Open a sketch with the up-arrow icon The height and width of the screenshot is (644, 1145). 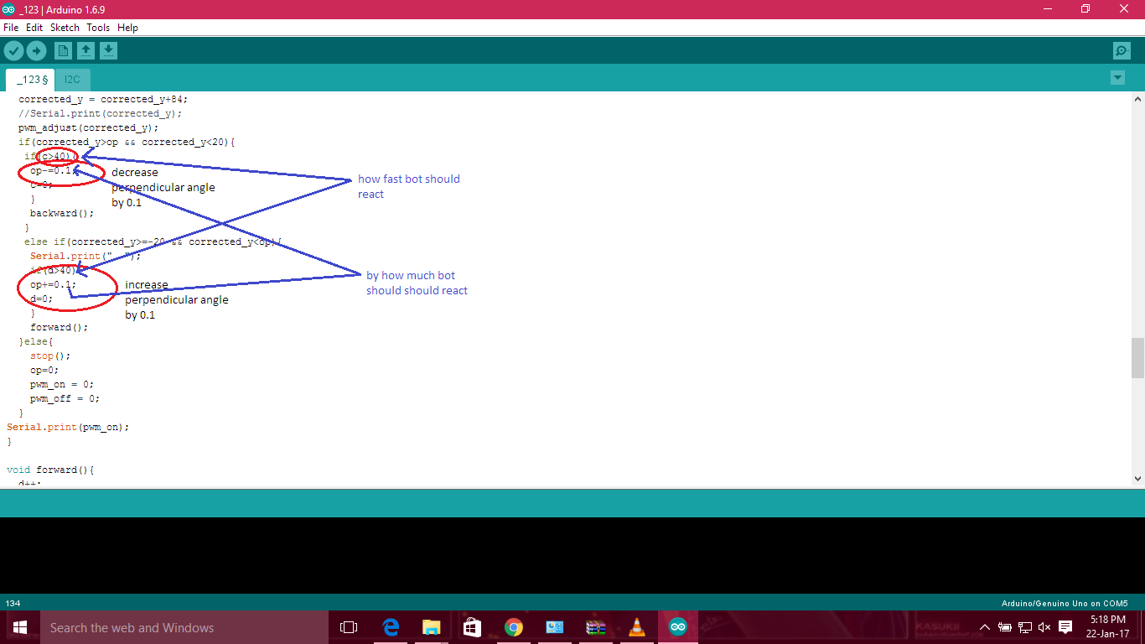click(x=85, y=51)
